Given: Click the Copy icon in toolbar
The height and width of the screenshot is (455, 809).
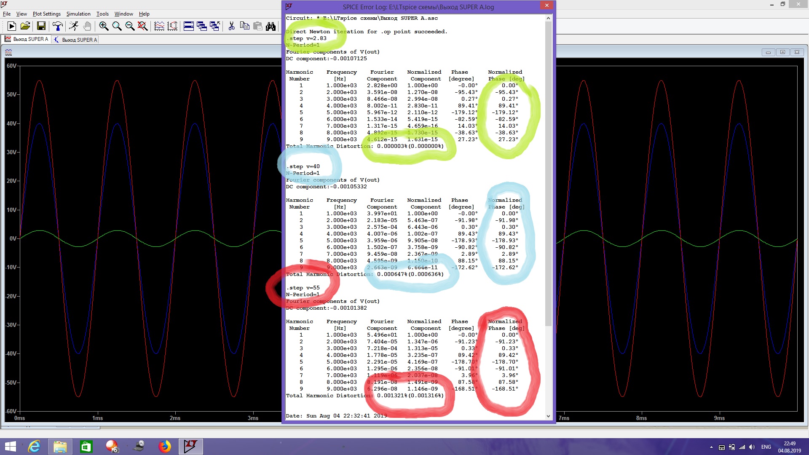Looking at the screenshot, I should [244, 26].
